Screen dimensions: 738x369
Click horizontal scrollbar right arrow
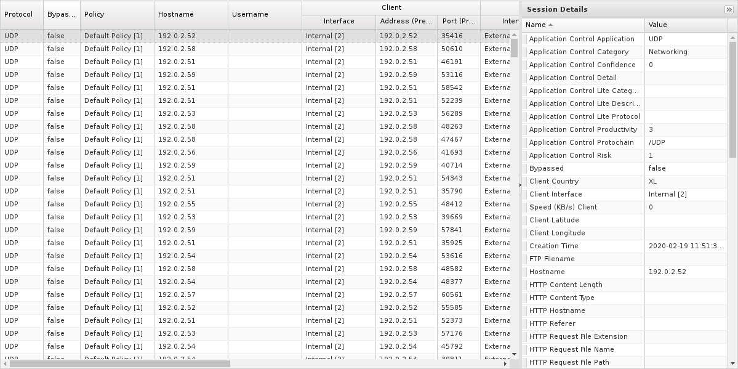click(505, 363)
